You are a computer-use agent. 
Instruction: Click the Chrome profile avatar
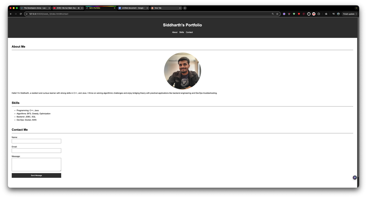point(338,14)
